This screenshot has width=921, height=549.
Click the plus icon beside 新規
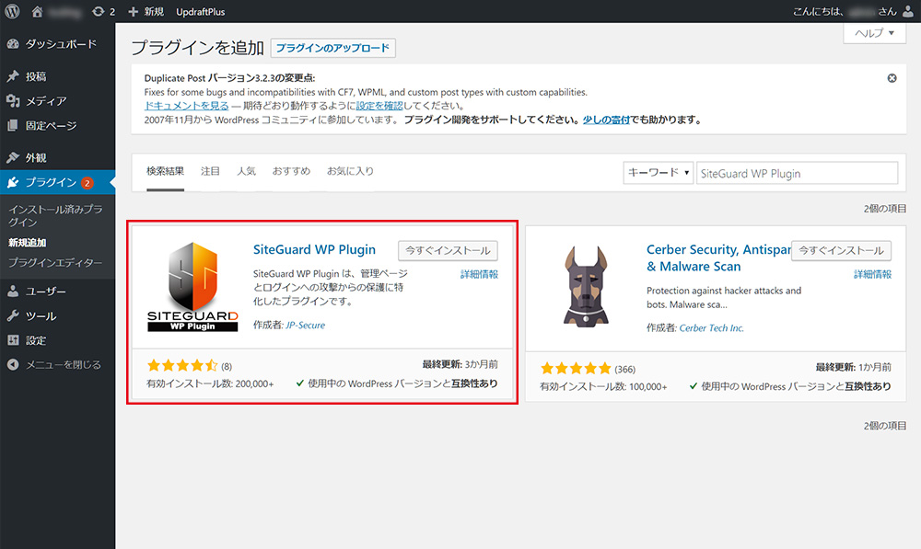(133, 12)
